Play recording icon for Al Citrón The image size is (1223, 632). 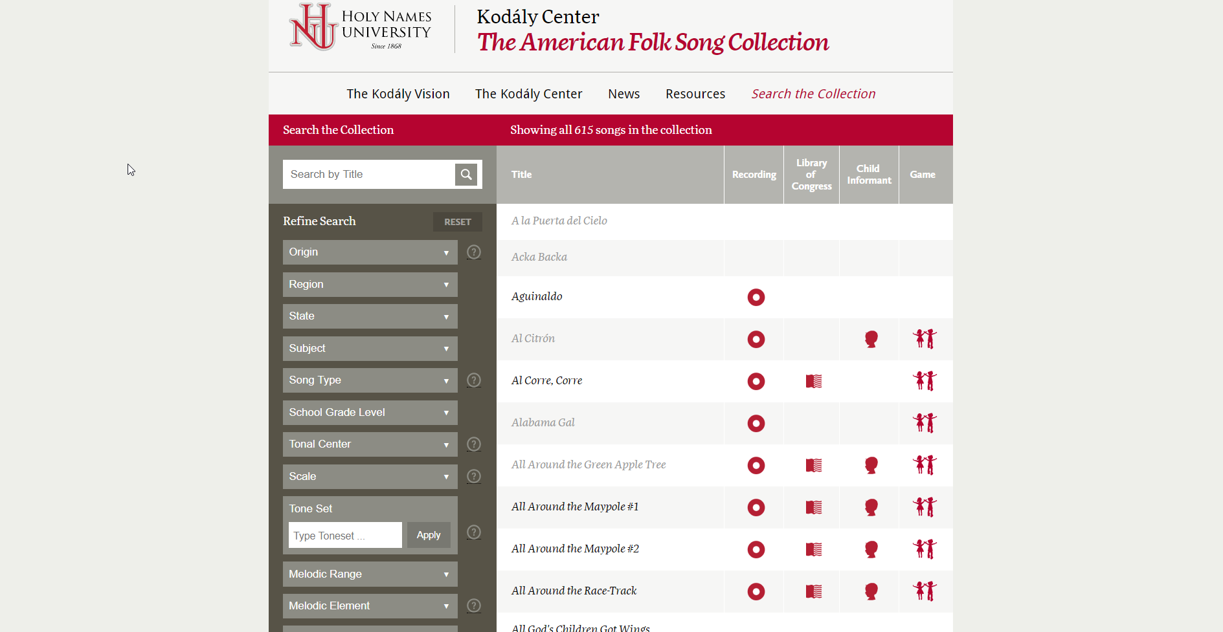pyautogui.click(x=756, y=339)
